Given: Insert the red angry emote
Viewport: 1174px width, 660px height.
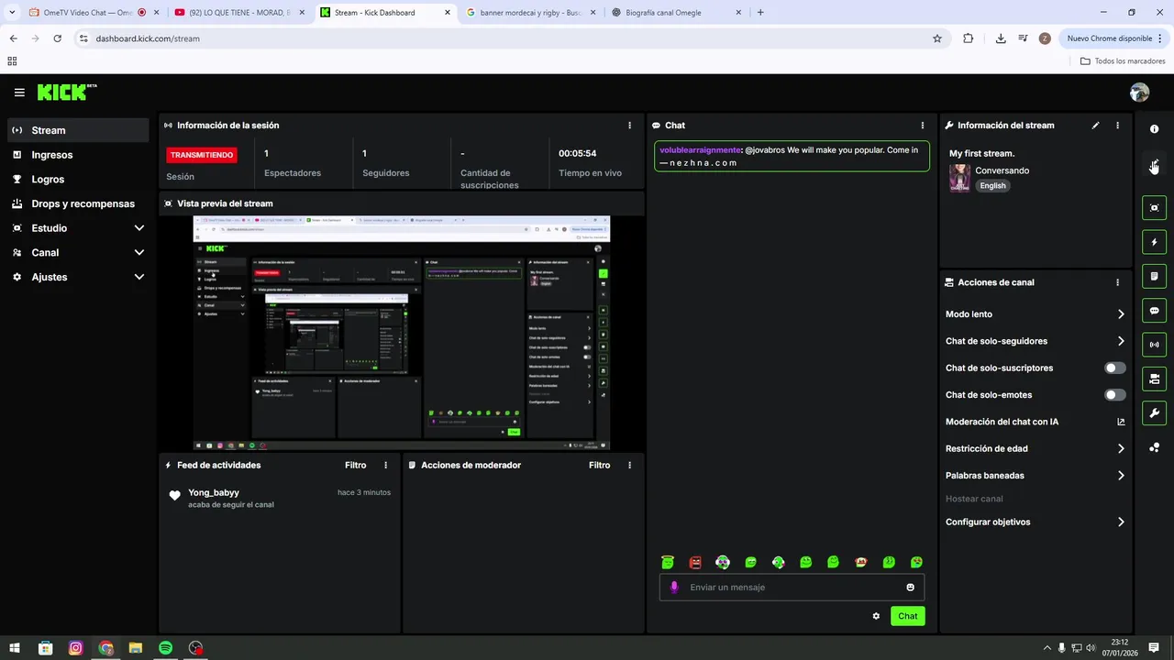Looking at the screenshot, I should tap(695, 563).
